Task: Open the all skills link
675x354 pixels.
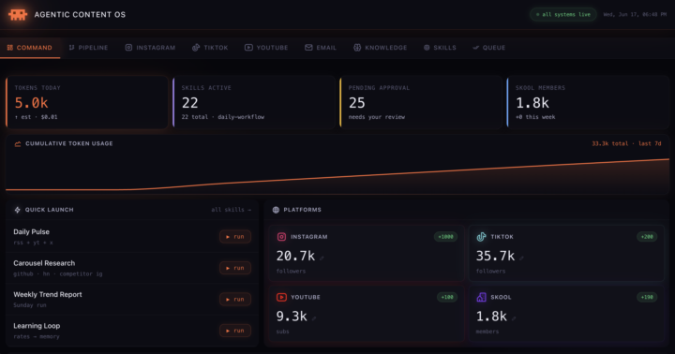Action: point(232,210)
